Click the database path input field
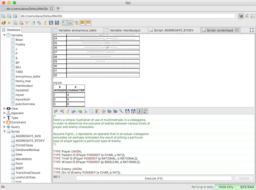256x190 pixels. (x=127, y=16)
